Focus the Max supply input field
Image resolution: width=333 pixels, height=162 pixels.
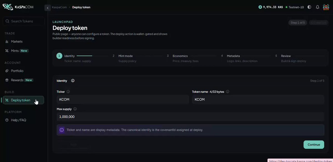pyautogui.click(x=190, y=117)
